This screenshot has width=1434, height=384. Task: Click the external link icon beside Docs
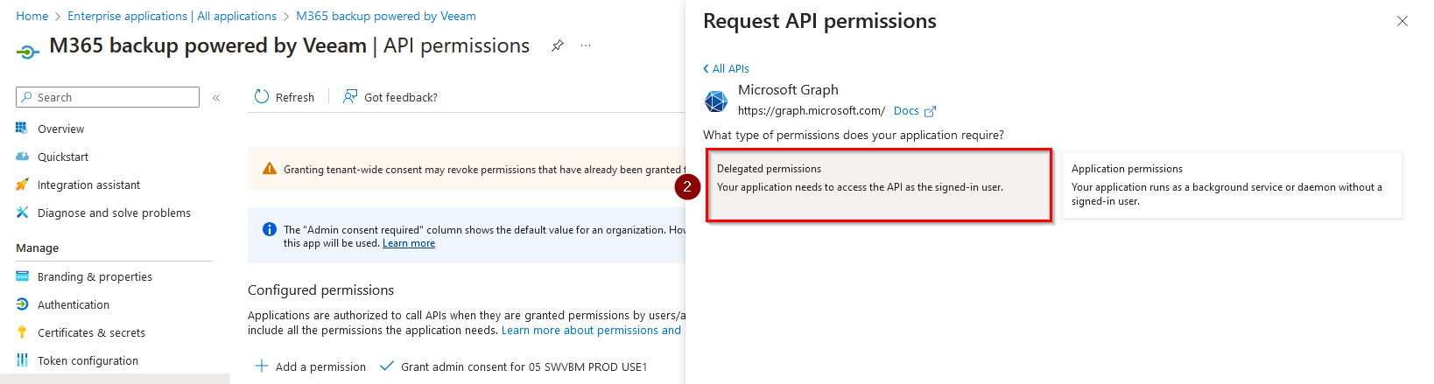click(930, 111)
